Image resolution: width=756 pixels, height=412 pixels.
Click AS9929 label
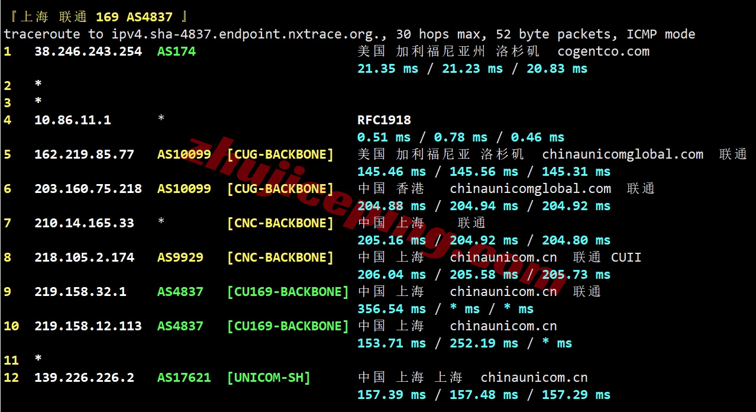180,257
